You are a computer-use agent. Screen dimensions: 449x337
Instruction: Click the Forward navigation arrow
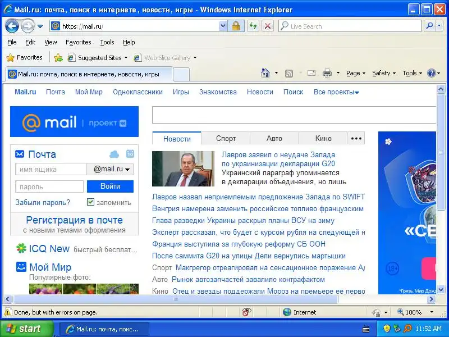(28, 26)
